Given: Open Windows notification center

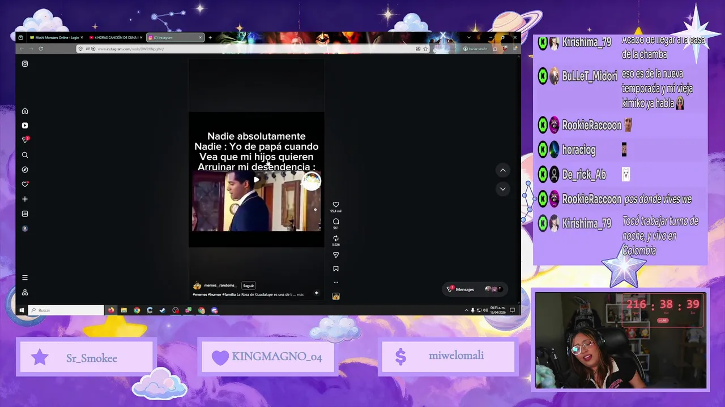Looking at the screenshot, I should click(x=513, y=310).
